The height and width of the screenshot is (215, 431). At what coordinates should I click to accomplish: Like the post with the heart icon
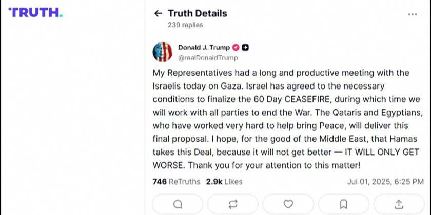(x=288, y=204)
